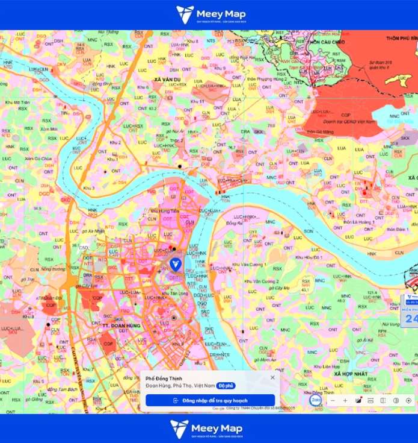Click the Xóm Mới label
The image size is (418, 443).
tap(49, 129)
